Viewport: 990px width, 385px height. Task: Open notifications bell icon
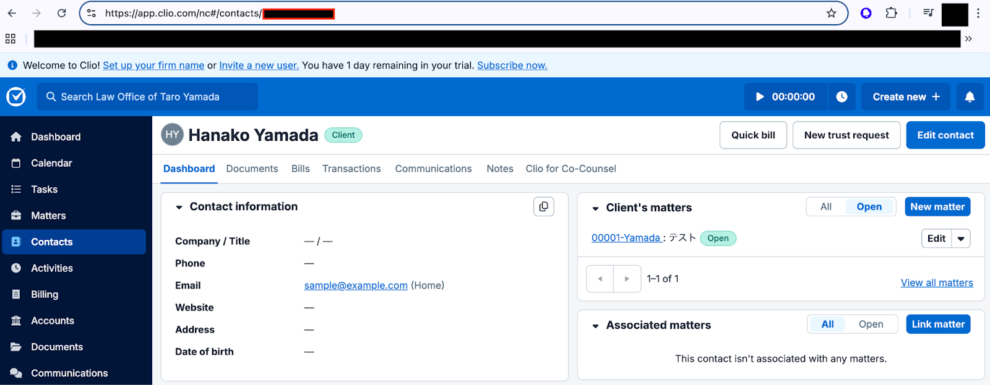[970, 97]
